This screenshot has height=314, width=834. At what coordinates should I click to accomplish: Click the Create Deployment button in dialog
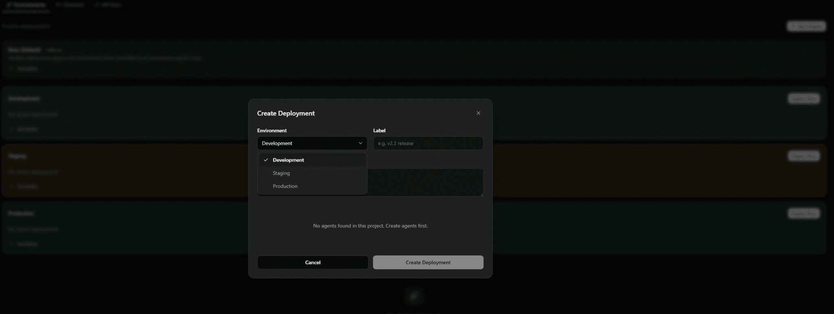(x=428, y=262)
